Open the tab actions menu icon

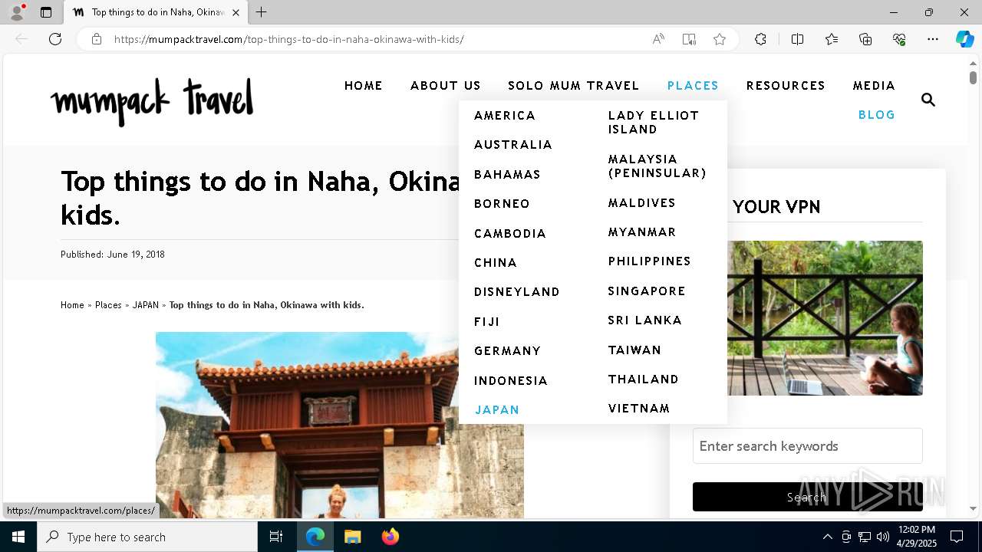[x=46, y=12]
